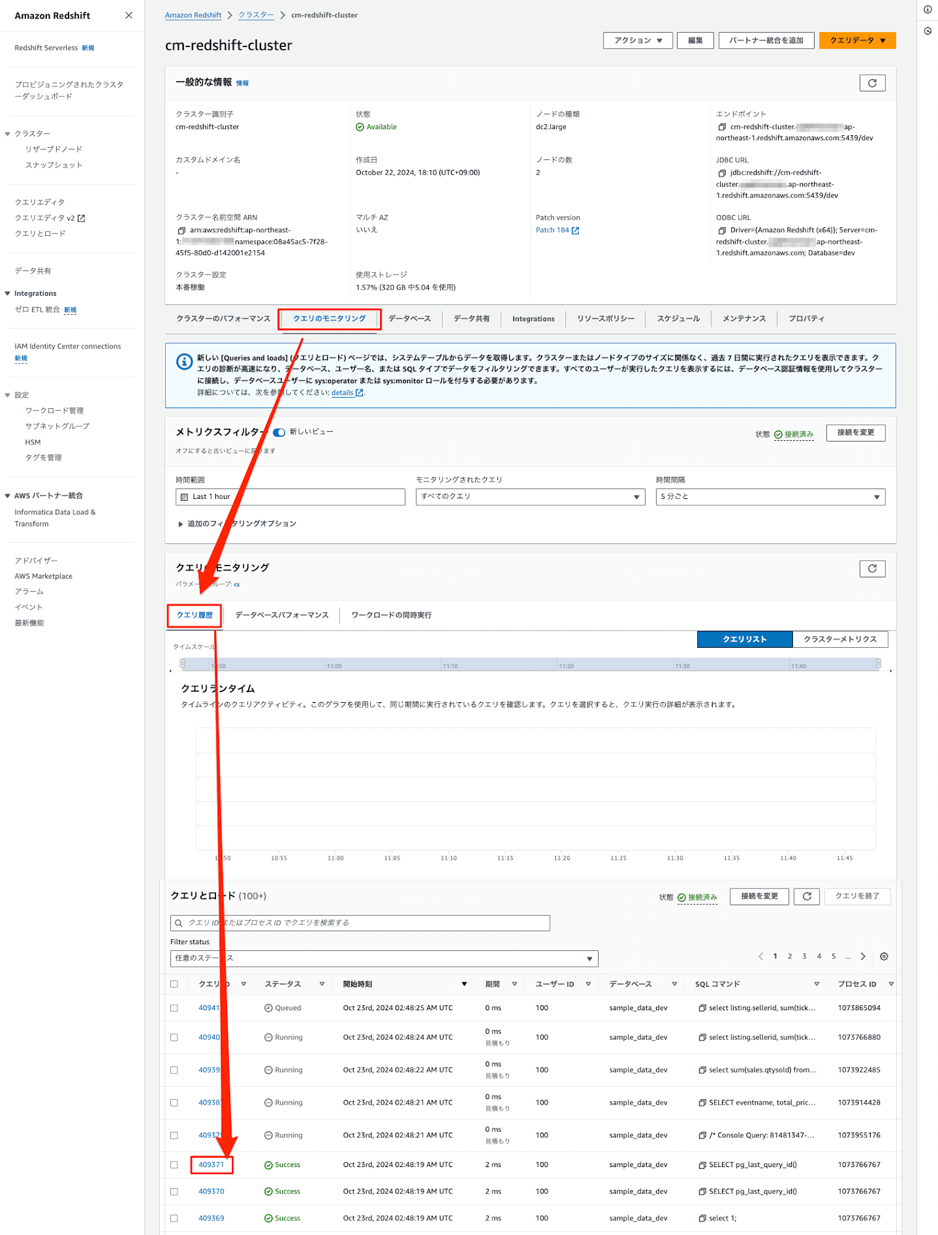938x1235 pixels.
Task: Toggle the new view switch
Action: click(279, 432)
